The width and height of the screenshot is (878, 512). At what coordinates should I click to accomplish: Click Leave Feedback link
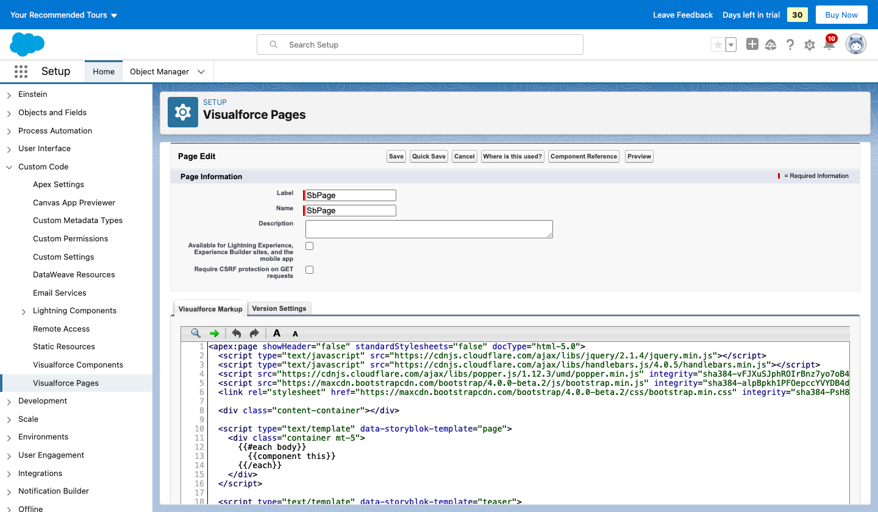click(x=683, y=15)
